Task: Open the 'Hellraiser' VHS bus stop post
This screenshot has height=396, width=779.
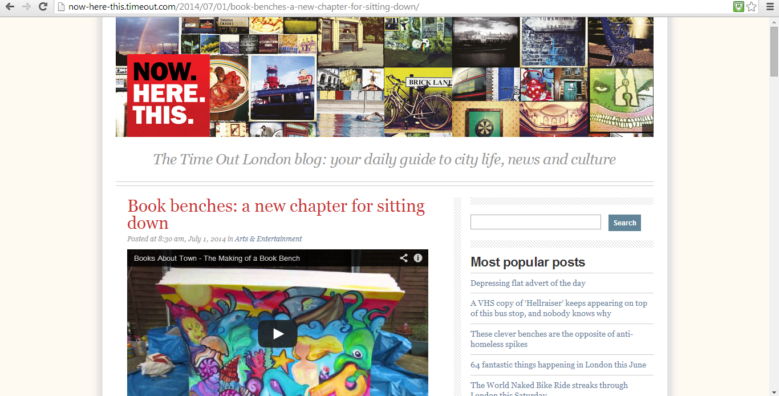Action: 559,308
